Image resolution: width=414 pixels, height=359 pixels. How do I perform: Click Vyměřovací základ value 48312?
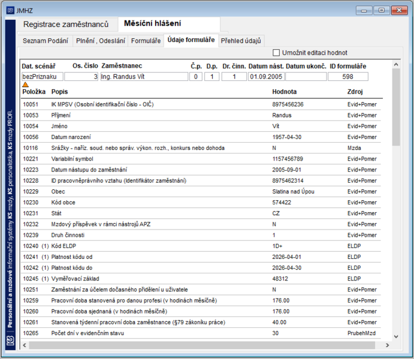click(x=280, y=279)
